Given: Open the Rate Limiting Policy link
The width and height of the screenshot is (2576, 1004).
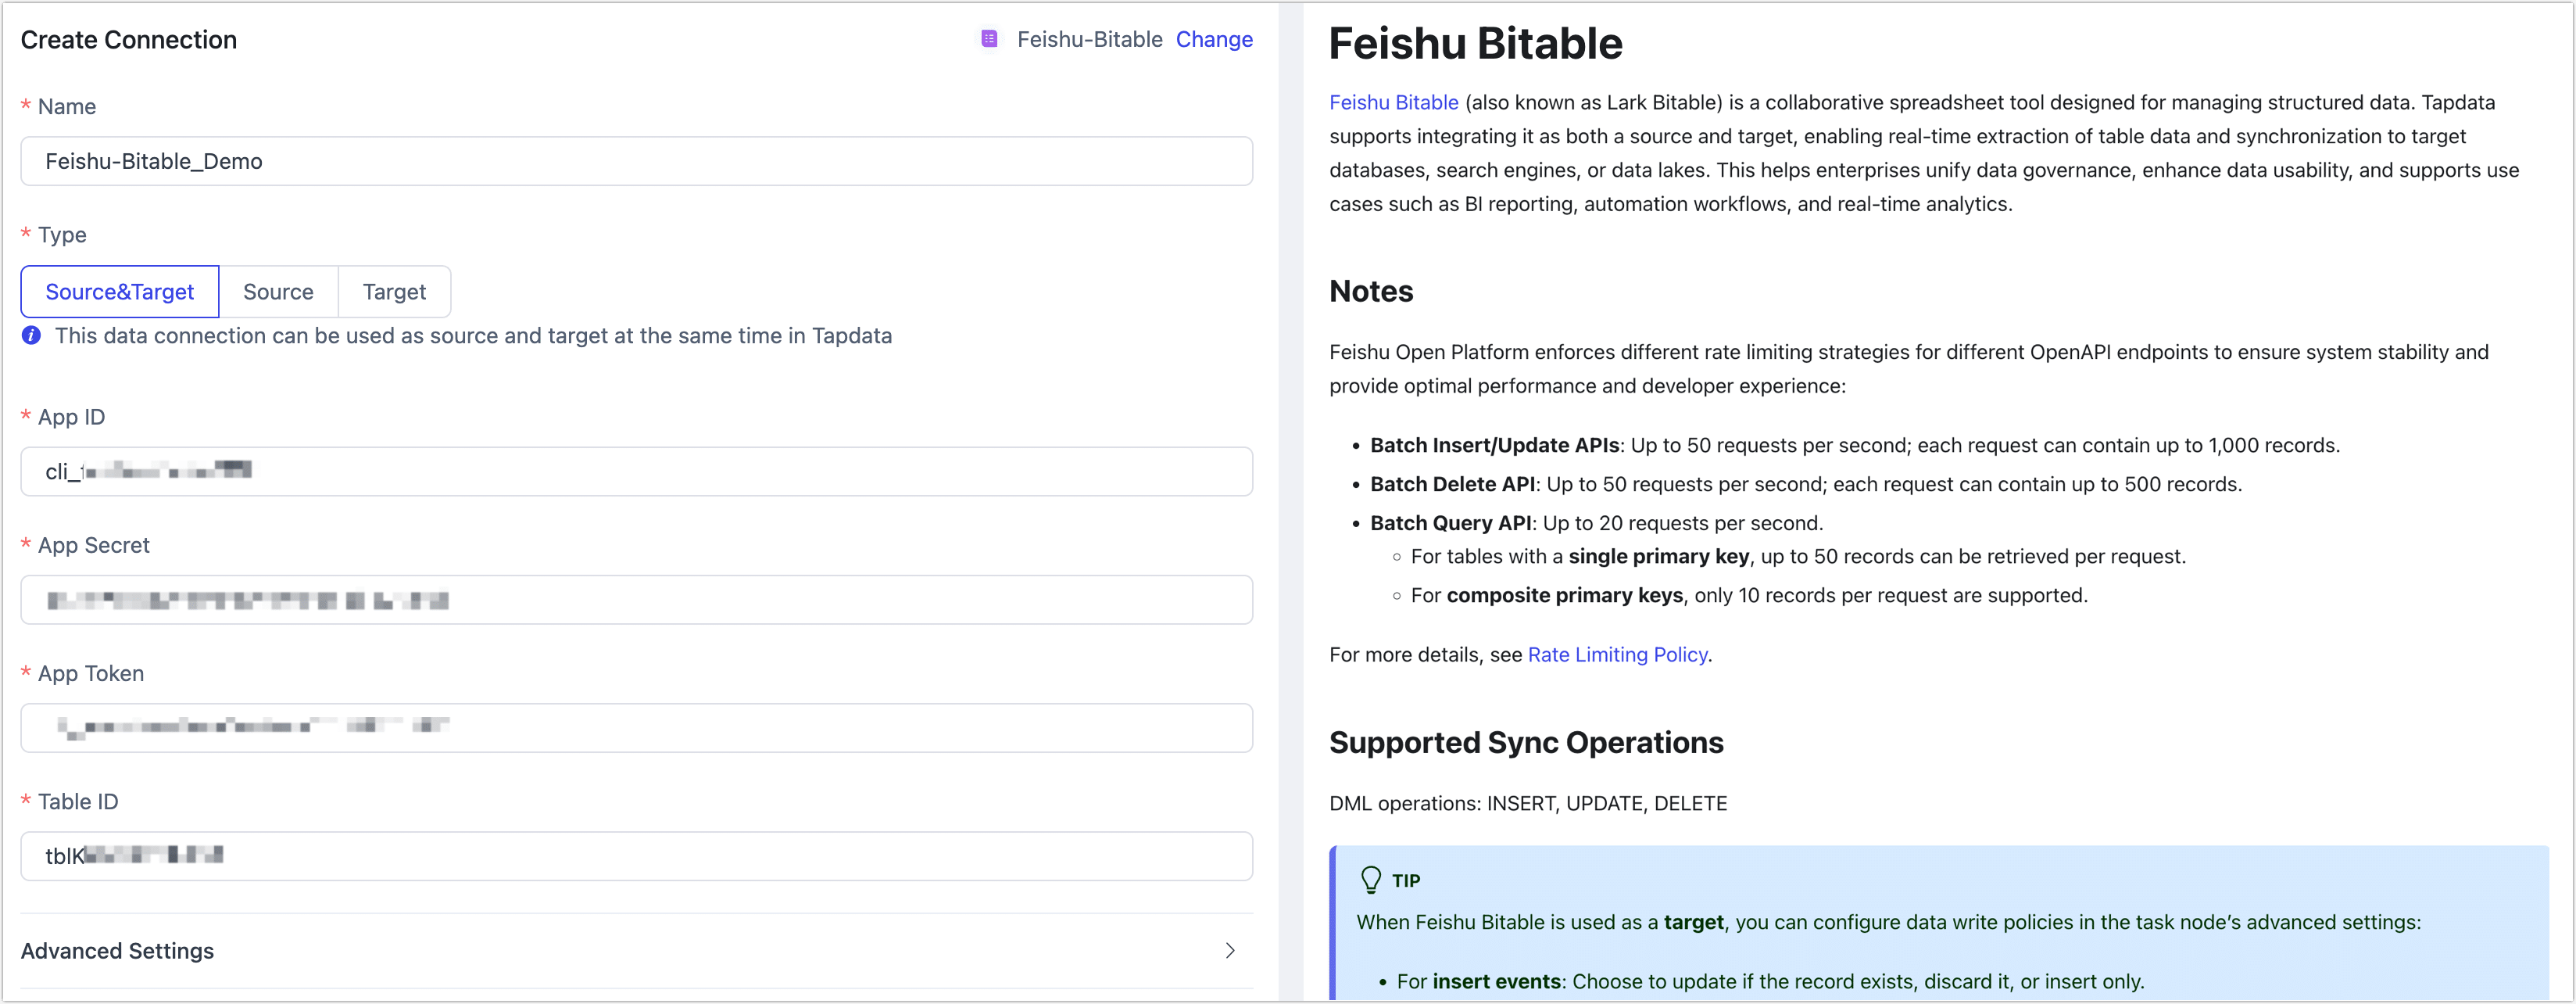Looking at the screenshot, I should click(1617, 654).
